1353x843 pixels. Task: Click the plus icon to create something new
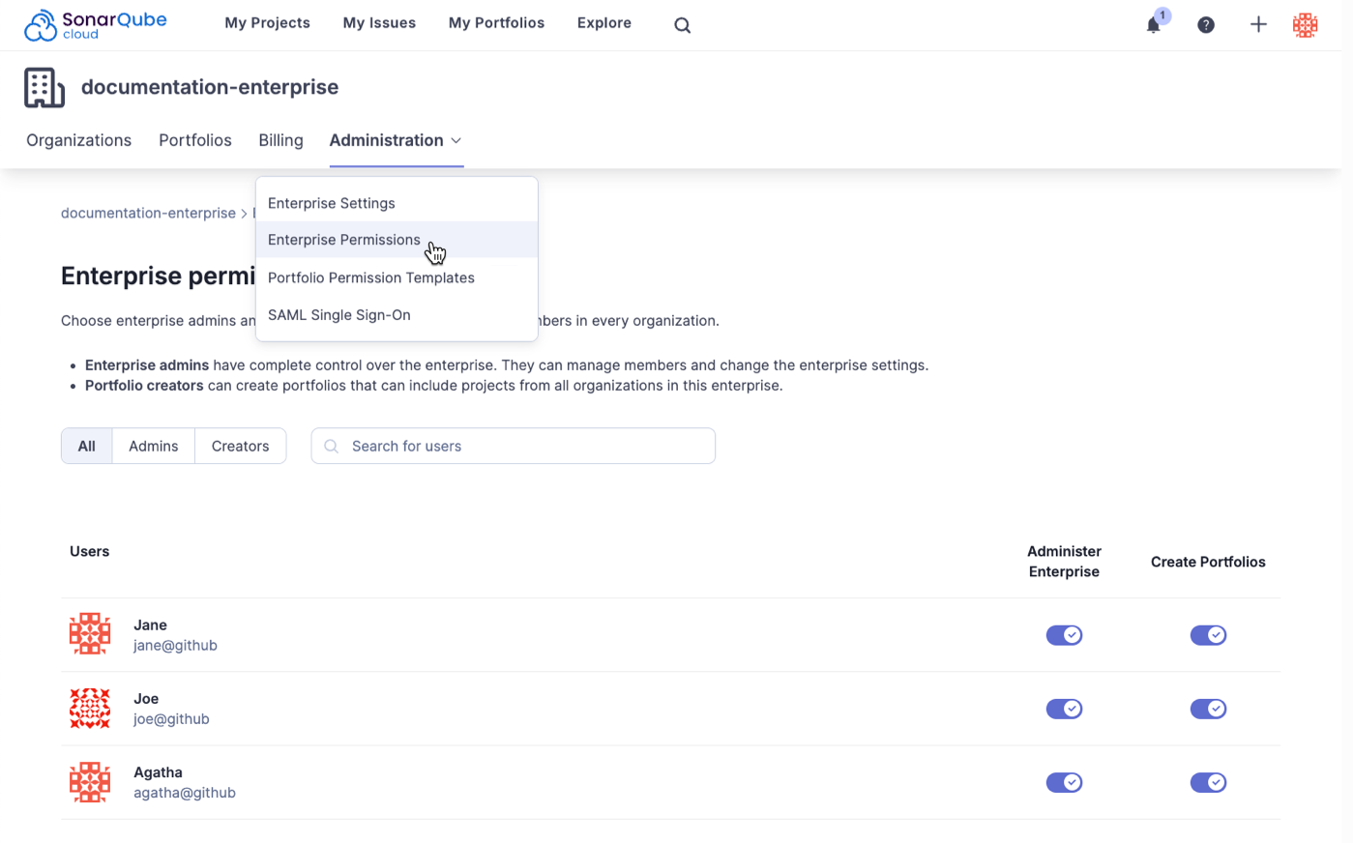[x=1258, y=24]
